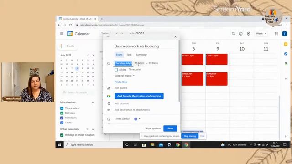Click the calendar icon beside Timea Ashraf
This screenshot has height=164, width=292.
109,119
